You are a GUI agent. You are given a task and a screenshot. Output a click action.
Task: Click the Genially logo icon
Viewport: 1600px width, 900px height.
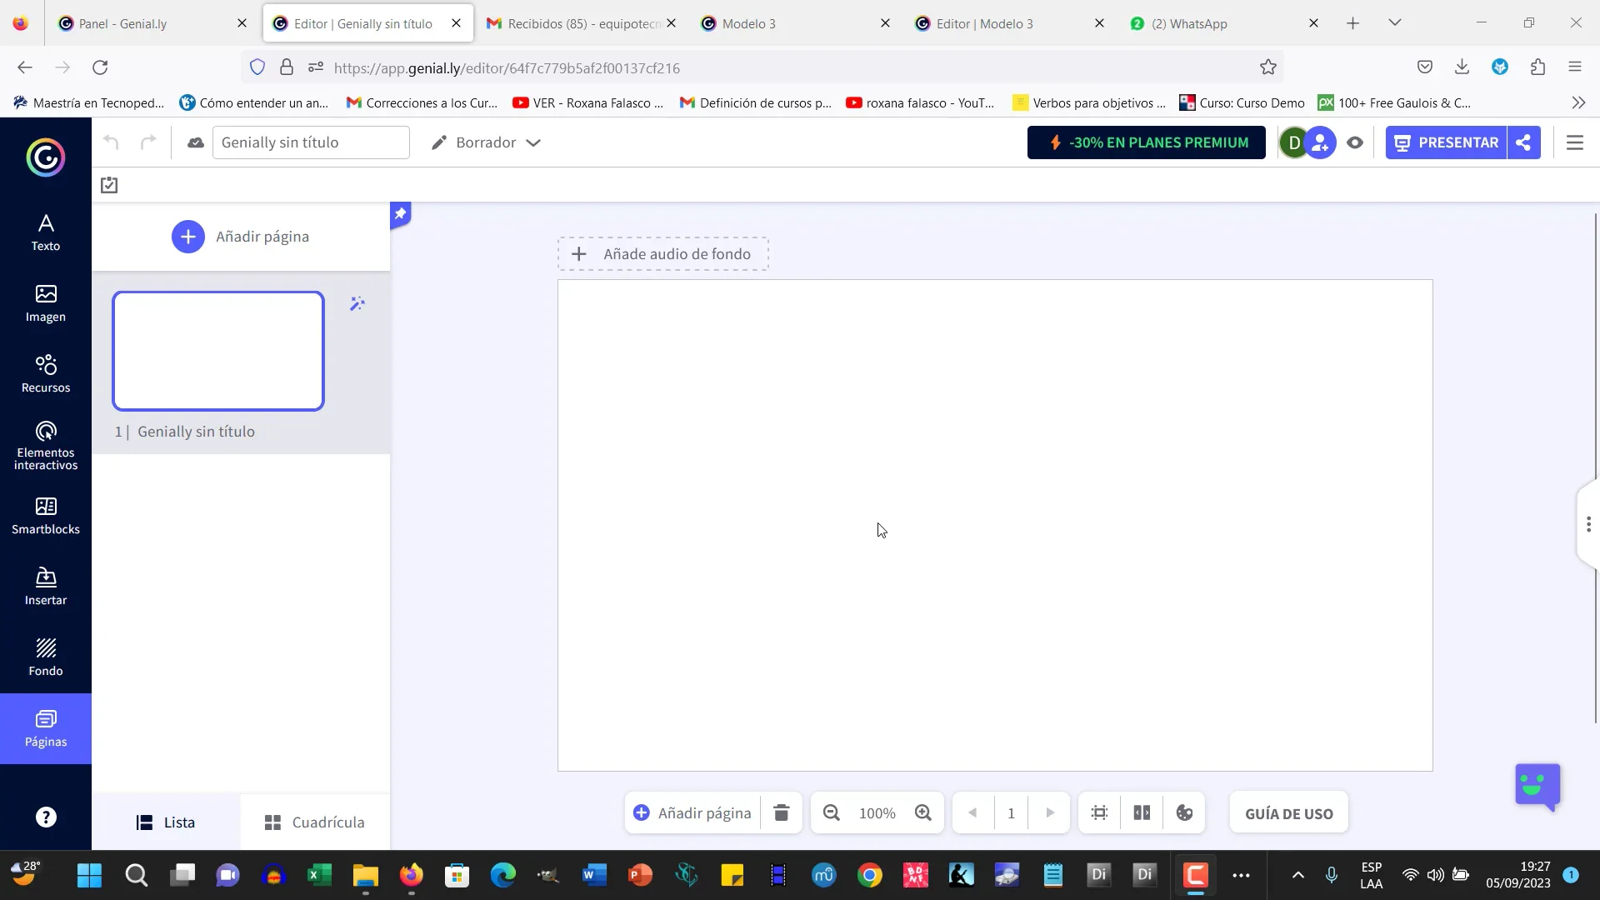coord(46,157)
